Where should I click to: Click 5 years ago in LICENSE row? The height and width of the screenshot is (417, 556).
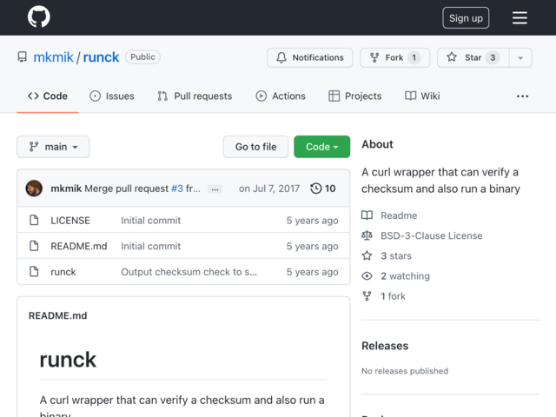313,221
